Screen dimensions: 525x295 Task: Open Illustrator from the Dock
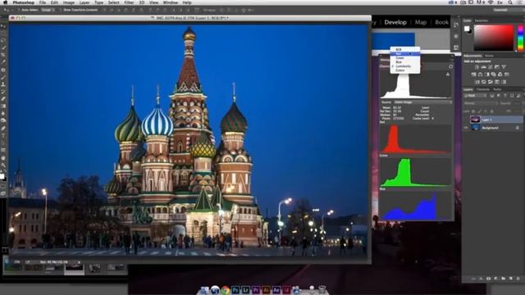click(x=266, y=290)
